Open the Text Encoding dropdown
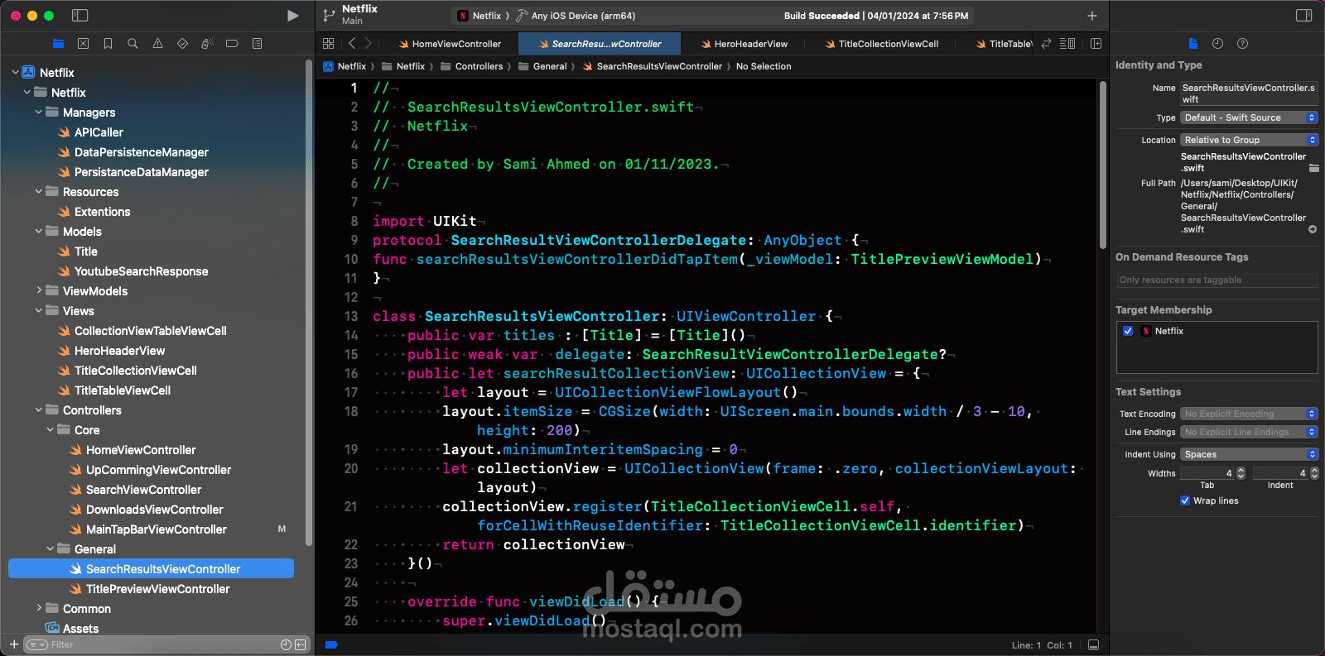The image size is (1325, 656). pos(1249,414)
